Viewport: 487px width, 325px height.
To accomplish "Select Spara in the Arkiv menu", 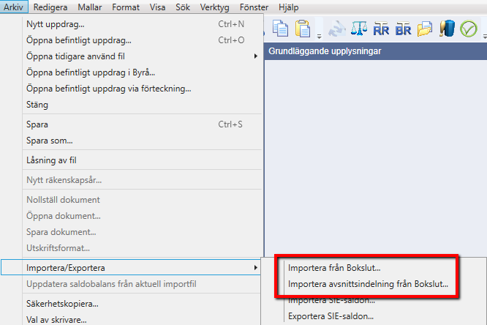I will [143, 124].
